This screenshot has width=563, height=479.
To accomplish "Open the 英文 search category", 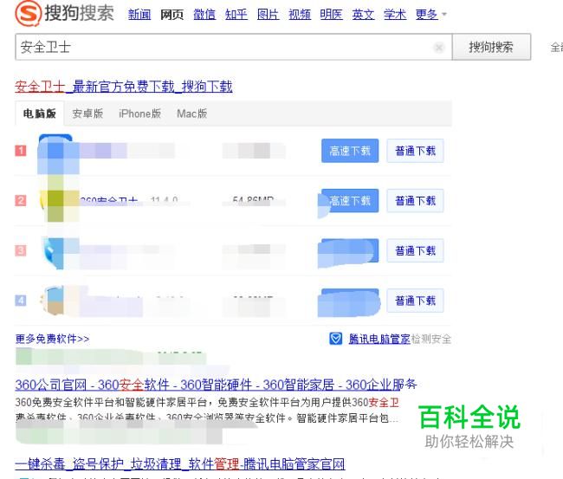I will 363,15.
